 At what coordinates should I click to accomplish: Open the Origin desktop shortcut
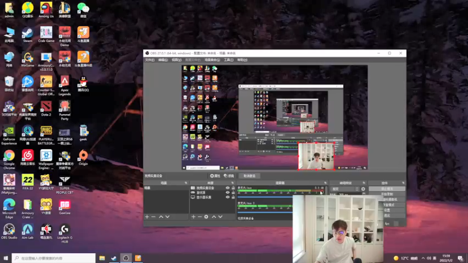(x=83, y=158)
